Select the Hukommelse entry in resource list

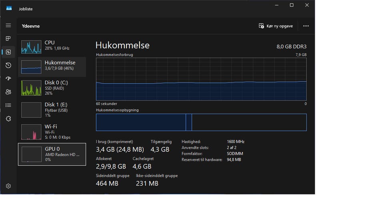52,67
